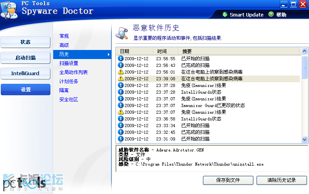The image size is (309, 194).
Task: Open the IntelliGuard section
Action: (x=25, y=73)
